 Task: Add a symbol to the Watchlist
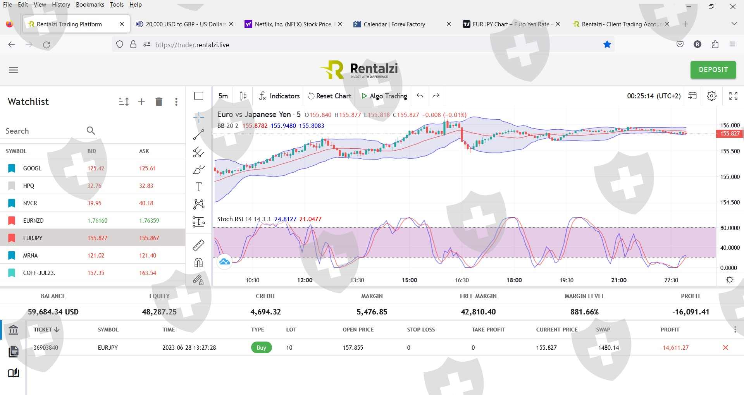(141, 102)
